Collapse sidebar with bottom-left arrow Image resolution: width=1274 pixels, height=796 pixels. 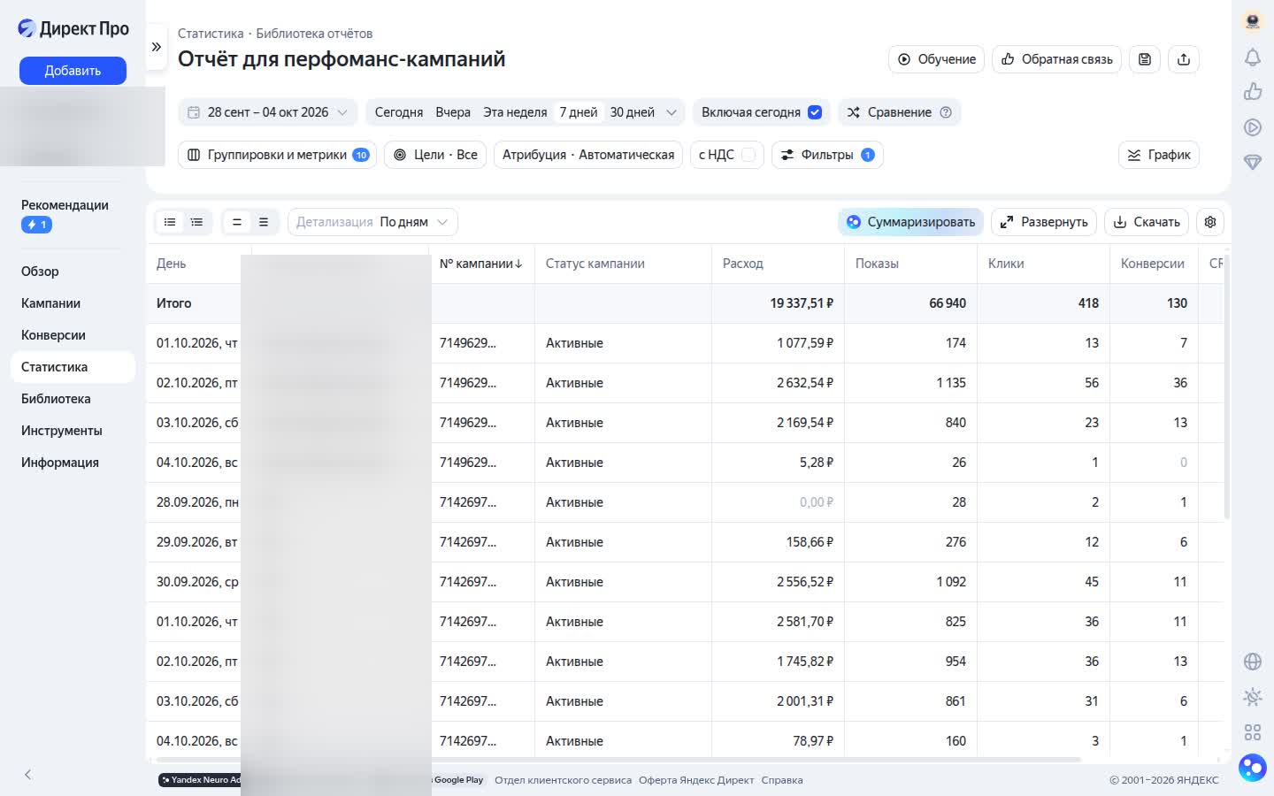click(x=27, y=775)
